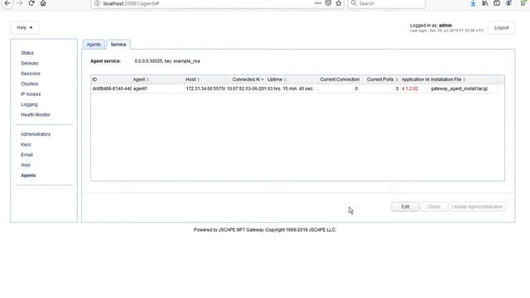
Task: Sort table by Uptime column header
Action: pyautogui.click(x=292, y=79)
